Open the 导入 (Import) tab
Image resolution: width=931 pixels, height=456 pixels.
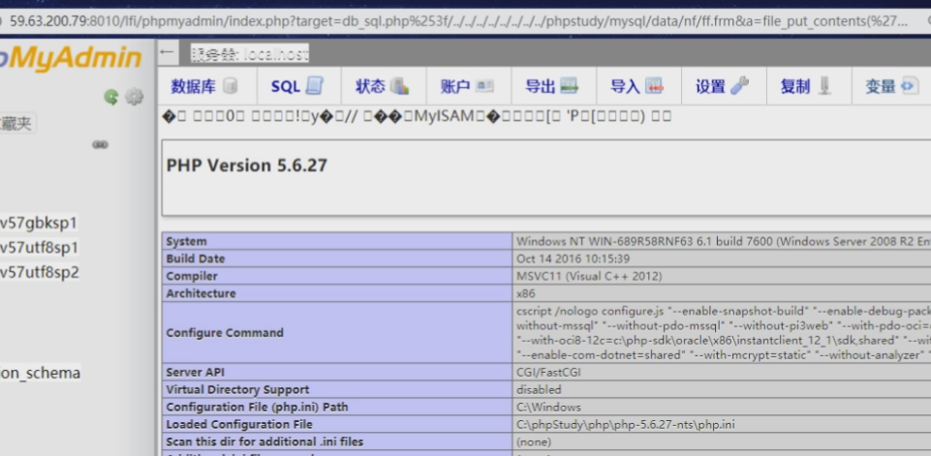[637, 86]
